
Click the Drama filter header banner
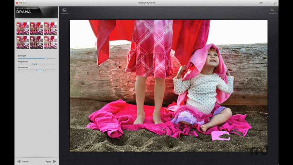(x=36, y=12)
